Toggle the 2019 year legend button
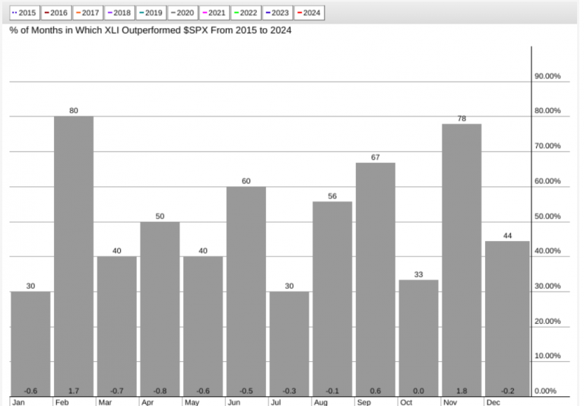Viewport: 584px width, 406px height. (151, 13)
